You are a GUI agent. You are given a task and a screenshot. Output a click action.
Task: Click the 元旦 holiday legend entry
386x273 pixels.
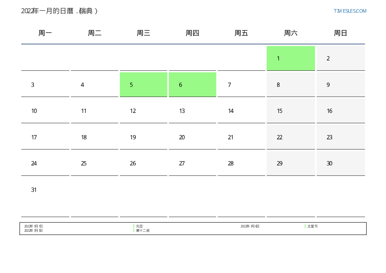tap(139, 226)
